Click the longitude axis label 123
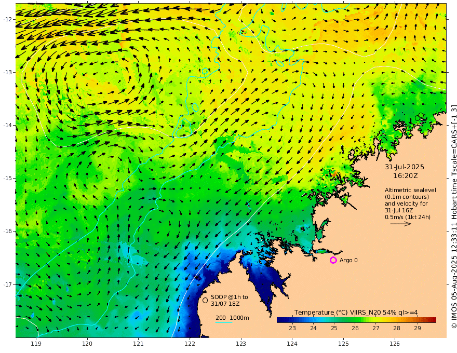The image size is (457, 353). (241, 344)
